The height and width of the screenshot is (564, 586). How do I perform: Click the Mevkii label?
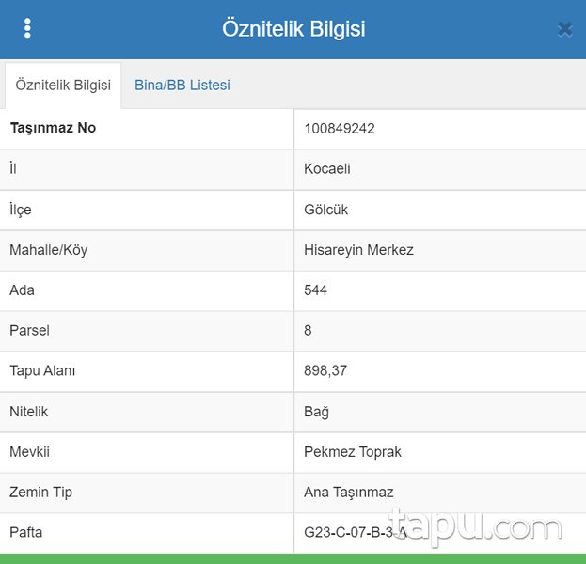29,452
